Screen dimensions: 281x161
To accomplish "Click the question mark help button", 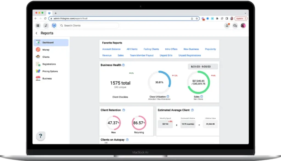I will click(40, 136).
